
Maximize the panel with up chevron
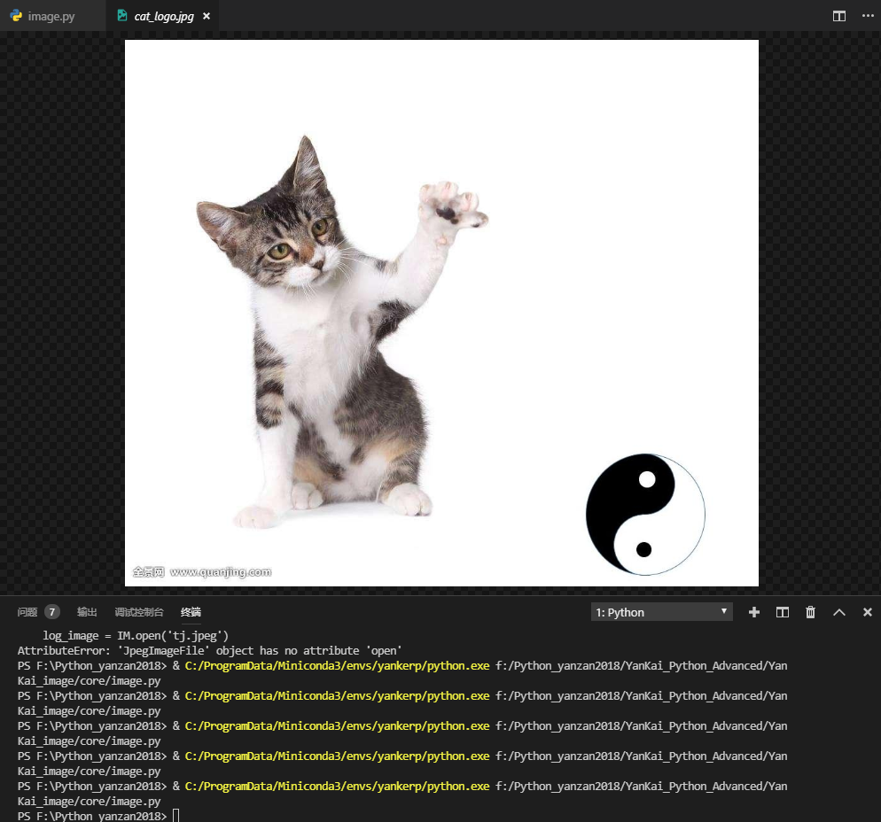click(838, 612)
